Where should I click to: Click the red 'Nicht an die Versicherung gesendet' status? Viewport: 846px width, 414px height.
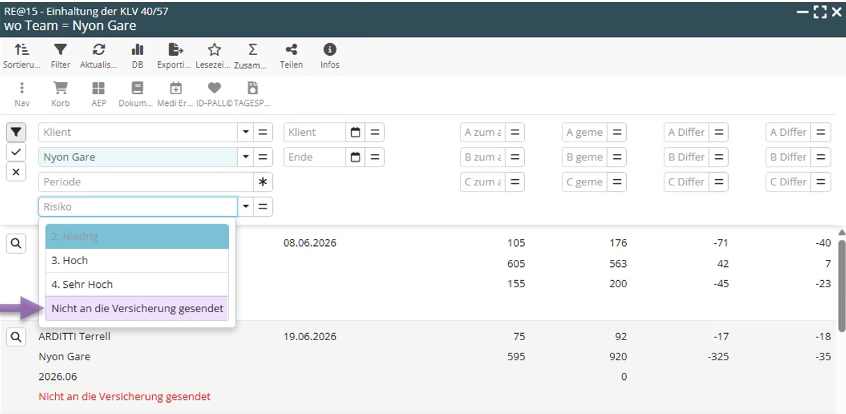tap(124, 397)
